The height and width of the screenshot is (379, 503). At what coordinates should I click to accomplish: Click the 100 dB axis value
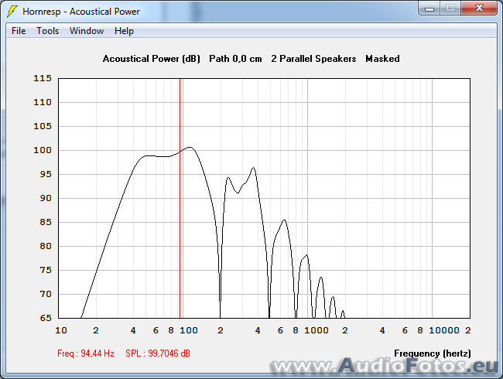point(43,150)
